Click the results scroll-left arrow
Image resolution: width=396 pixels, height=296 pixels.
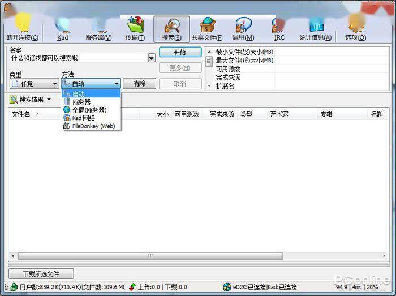point(13,256)
